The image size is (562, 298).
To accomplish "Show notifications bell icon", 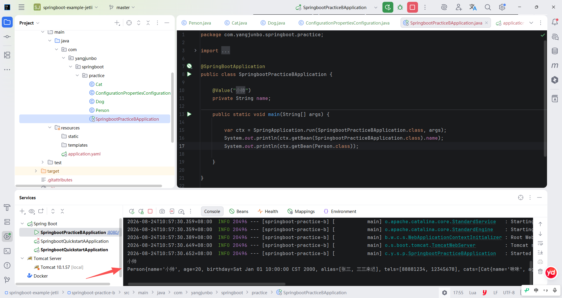I will click(x=555, y=22).
